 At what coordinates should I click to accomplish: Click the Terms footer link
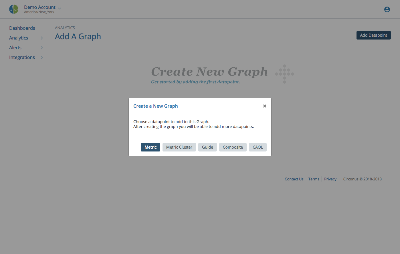[314, 179]
